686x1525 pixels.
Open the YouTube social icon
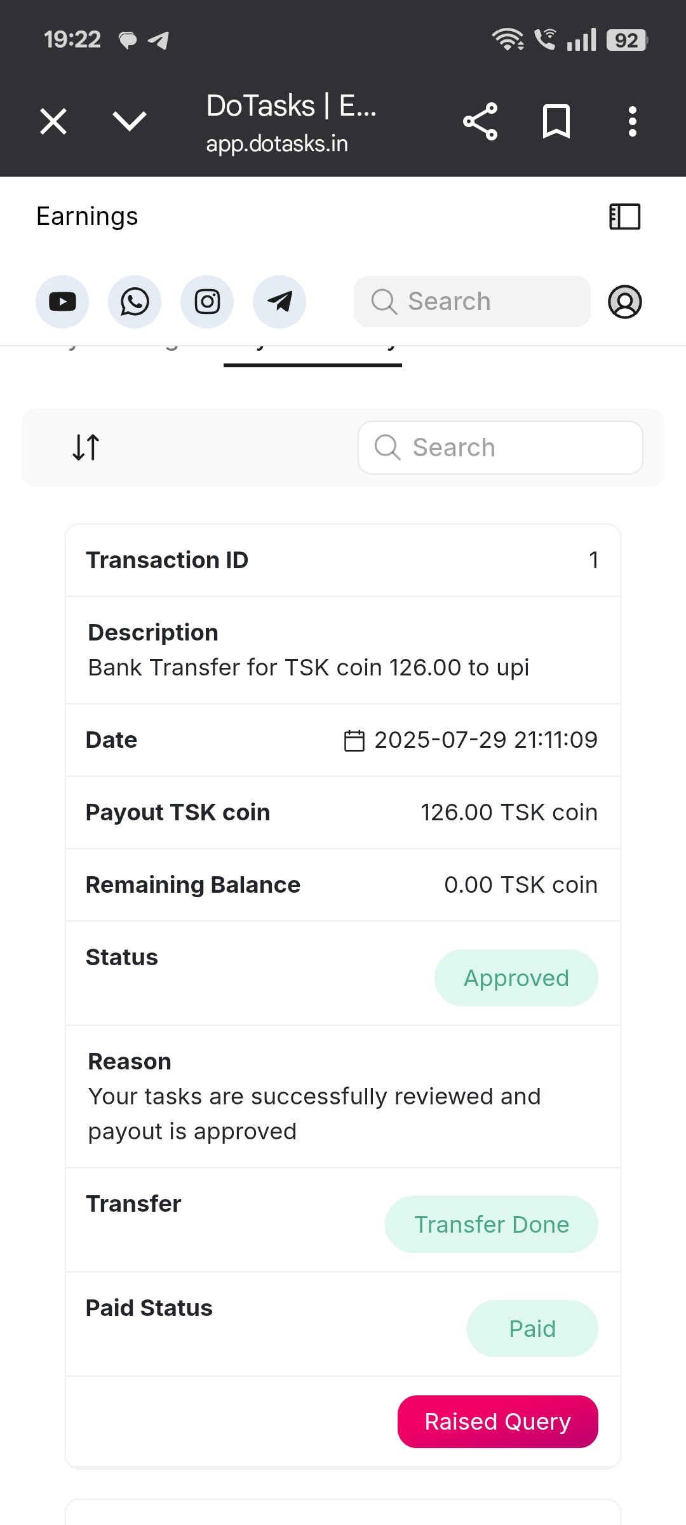coord(62,302)
